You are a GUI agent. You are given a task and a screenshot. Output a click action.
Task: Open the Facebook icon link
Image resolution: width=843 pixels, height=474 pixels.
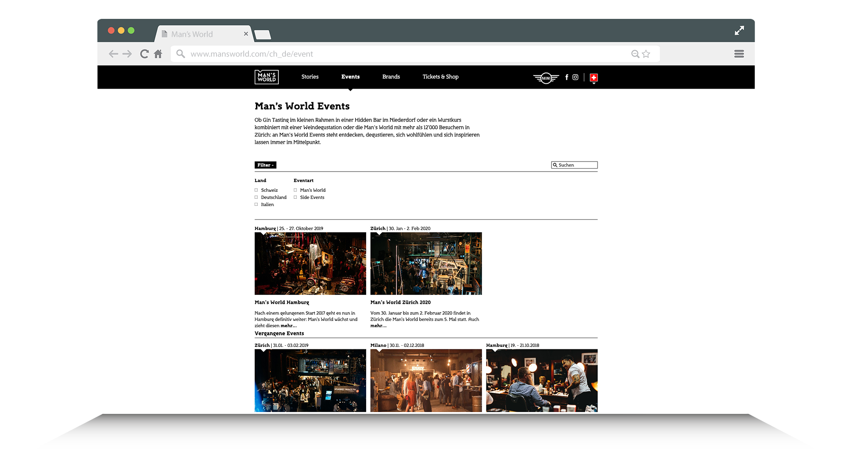[x=566, y=77]
